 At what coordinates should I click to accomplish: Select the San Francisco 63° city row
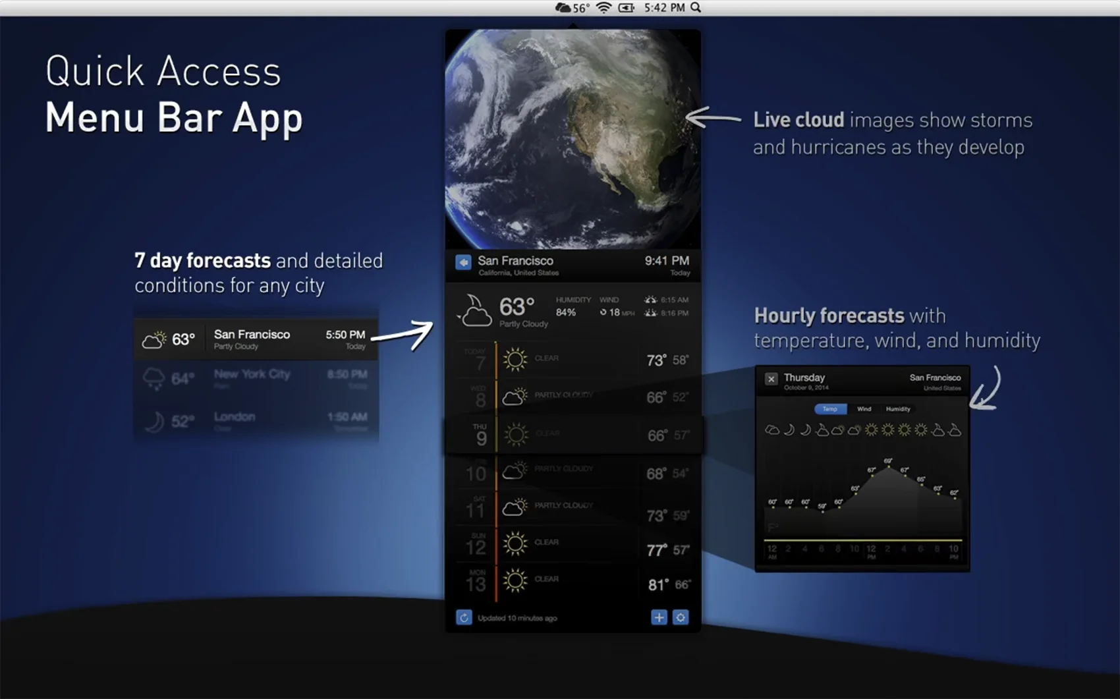(256, 339)
